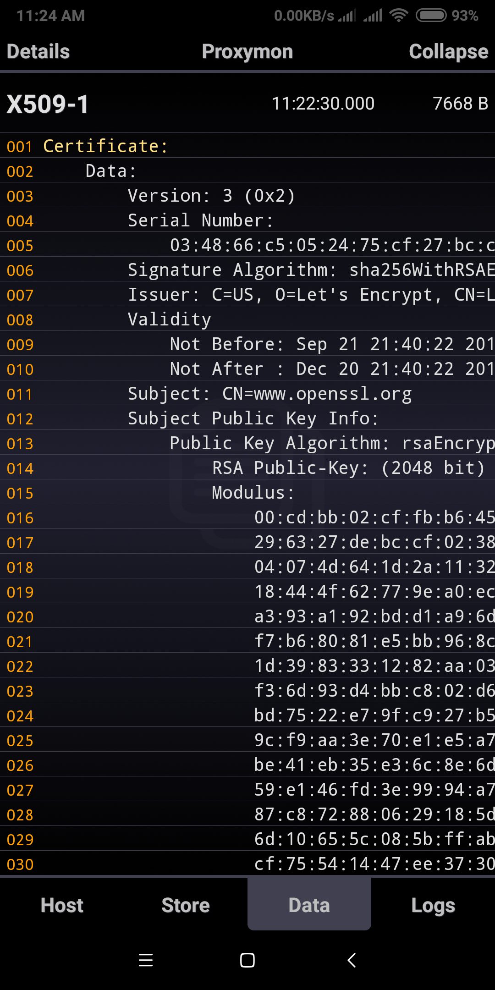495x990 pixels.
Task: Tap the battery indicator icon
Action: tap(431, 16)
